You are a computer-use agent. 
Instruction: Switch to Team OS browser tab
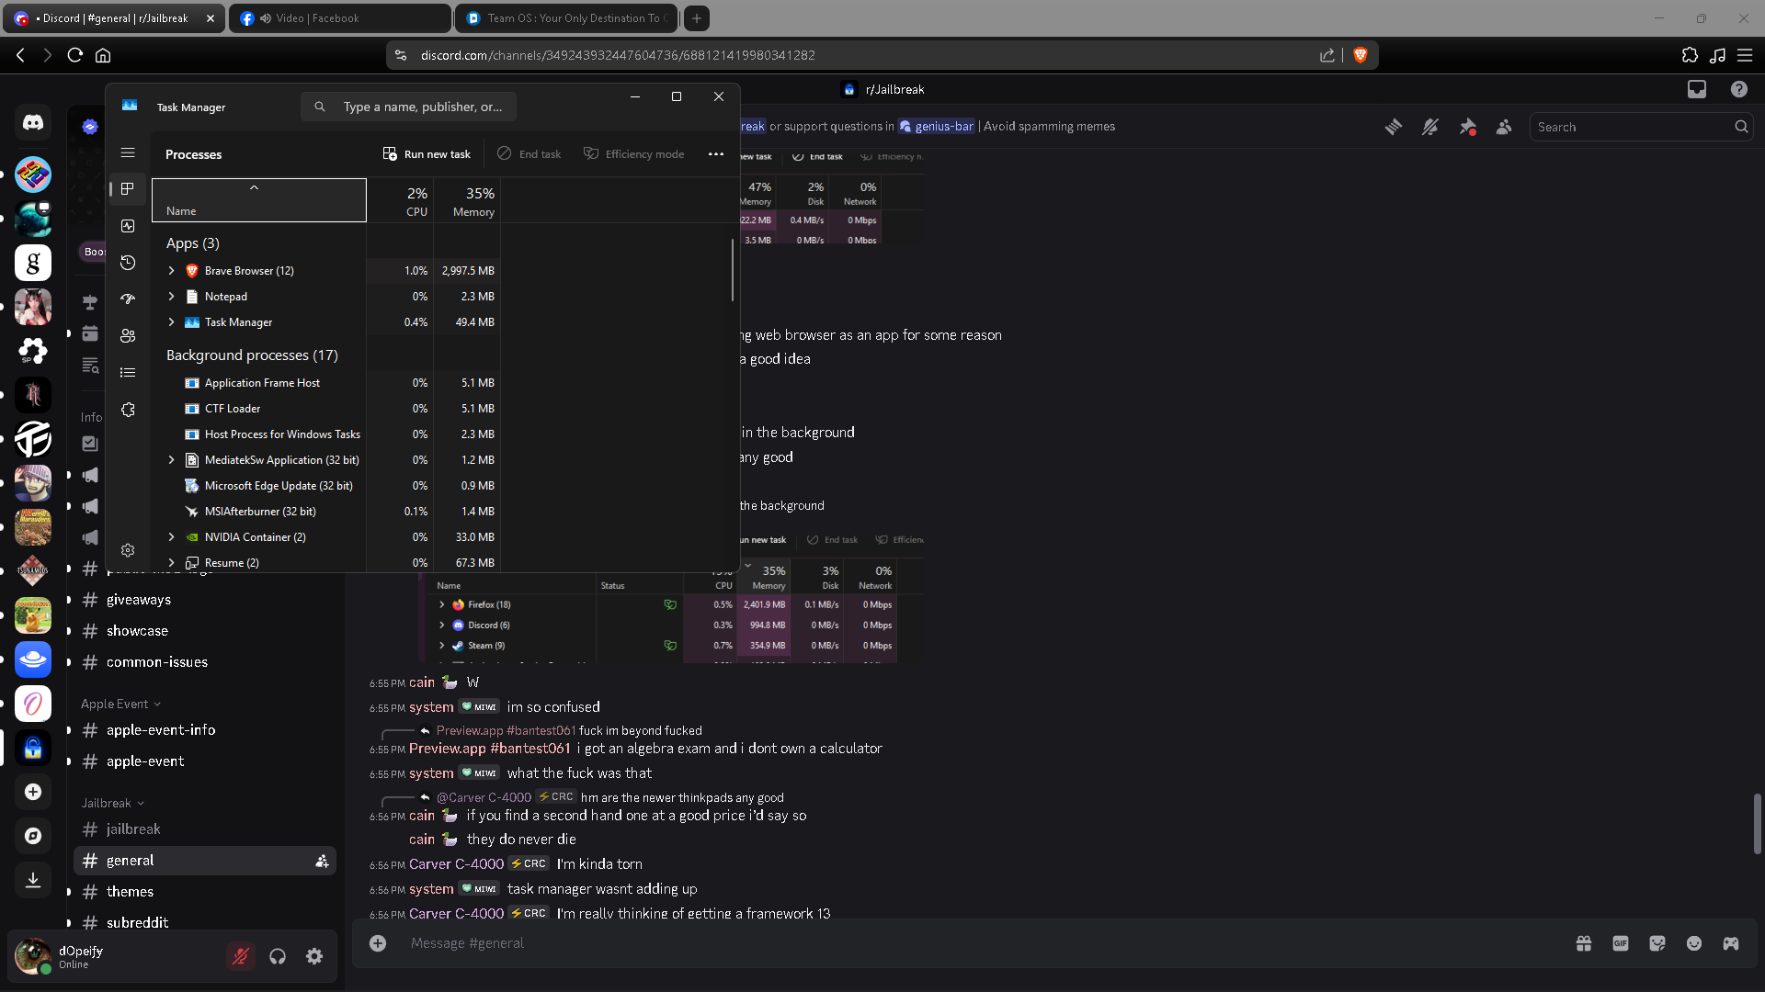(565, 18)
